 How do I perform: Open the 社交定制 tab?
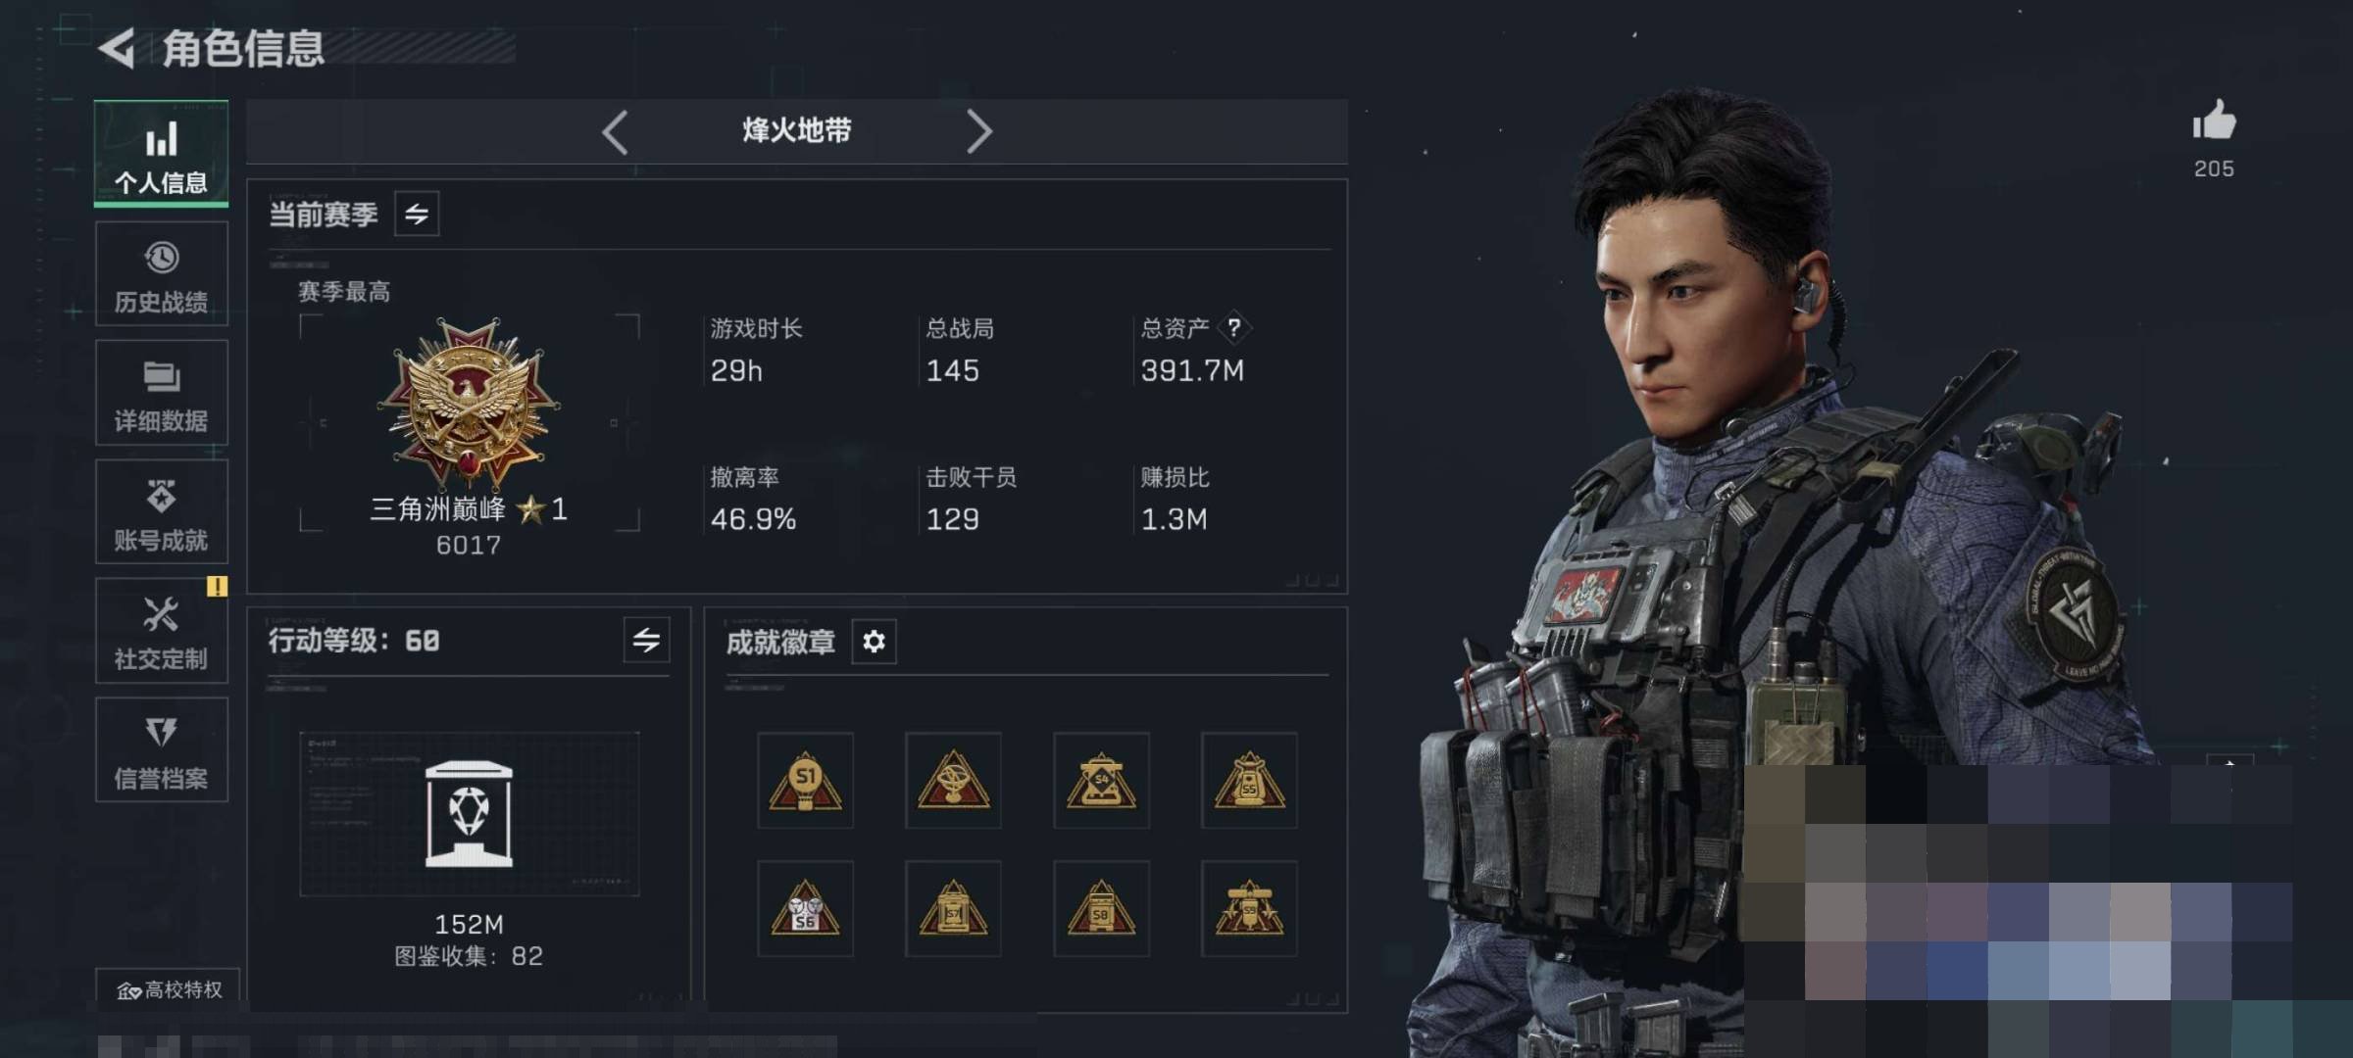pyautogui.click(x=162, y=630)
